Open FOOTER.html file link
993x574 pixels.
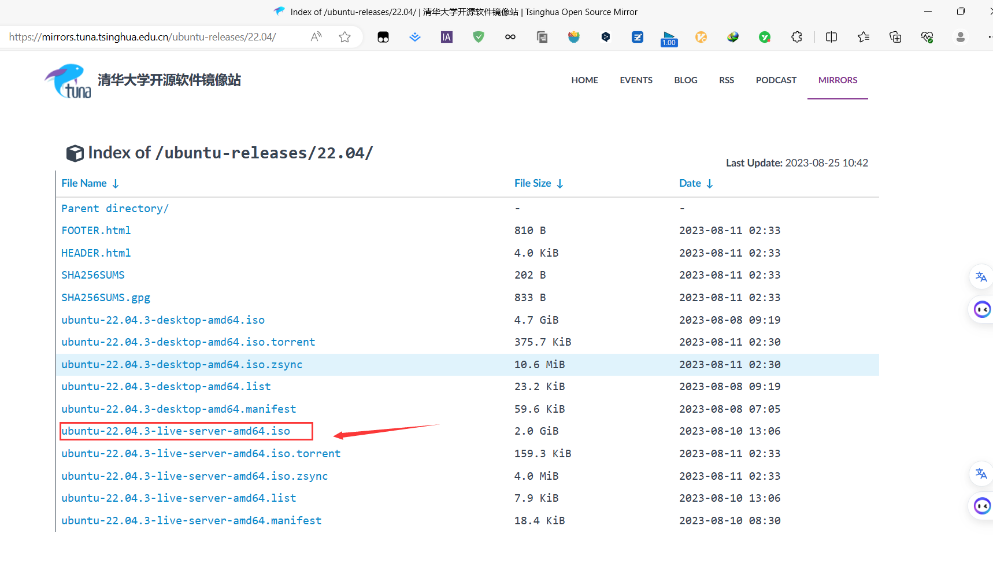[96, 231]
